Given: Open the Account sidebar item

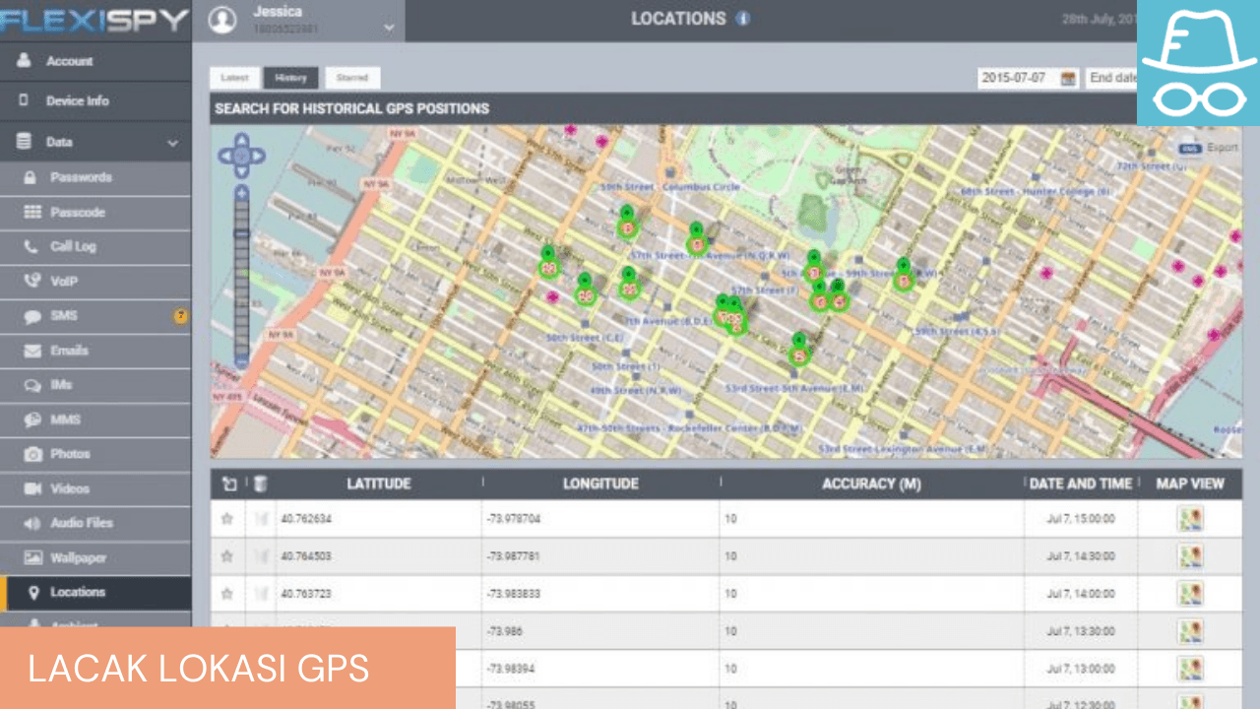Looking at the screenshot, I should coord(95,61).
